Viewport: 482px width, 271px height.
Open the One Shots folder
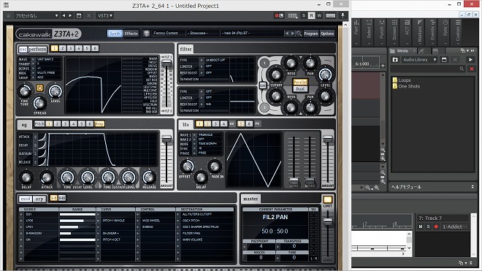[x=406, y=86]
